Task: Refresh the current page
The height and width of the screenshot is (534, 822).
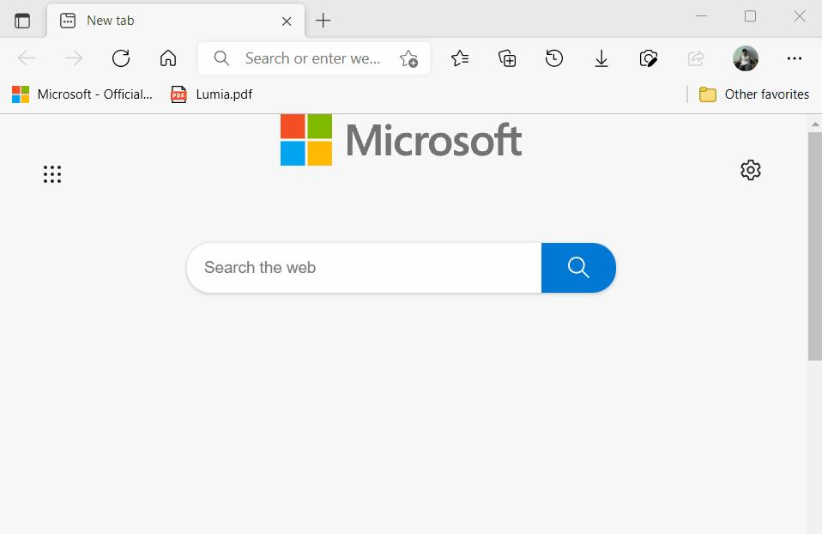Action: point(121,58)
